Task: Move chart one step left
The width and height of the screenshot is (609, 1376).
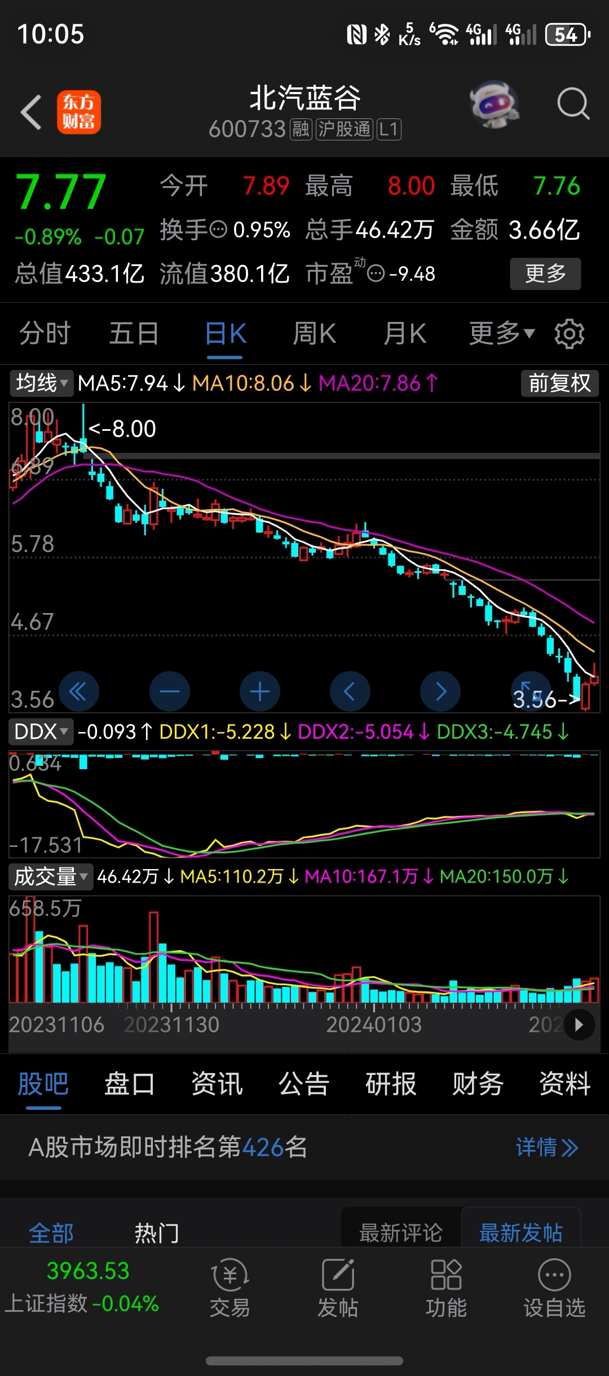Action: (350, 691)
